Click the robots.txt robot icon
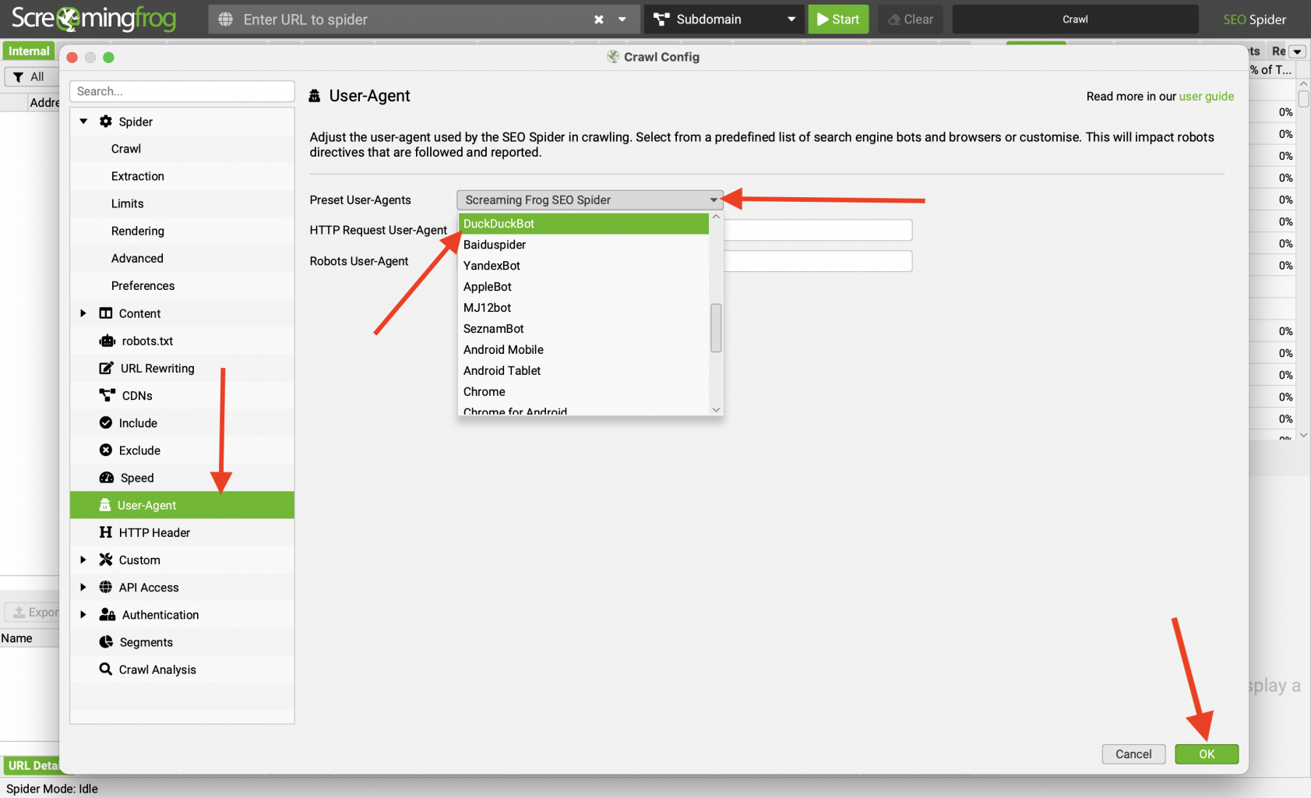 point(107,341)
